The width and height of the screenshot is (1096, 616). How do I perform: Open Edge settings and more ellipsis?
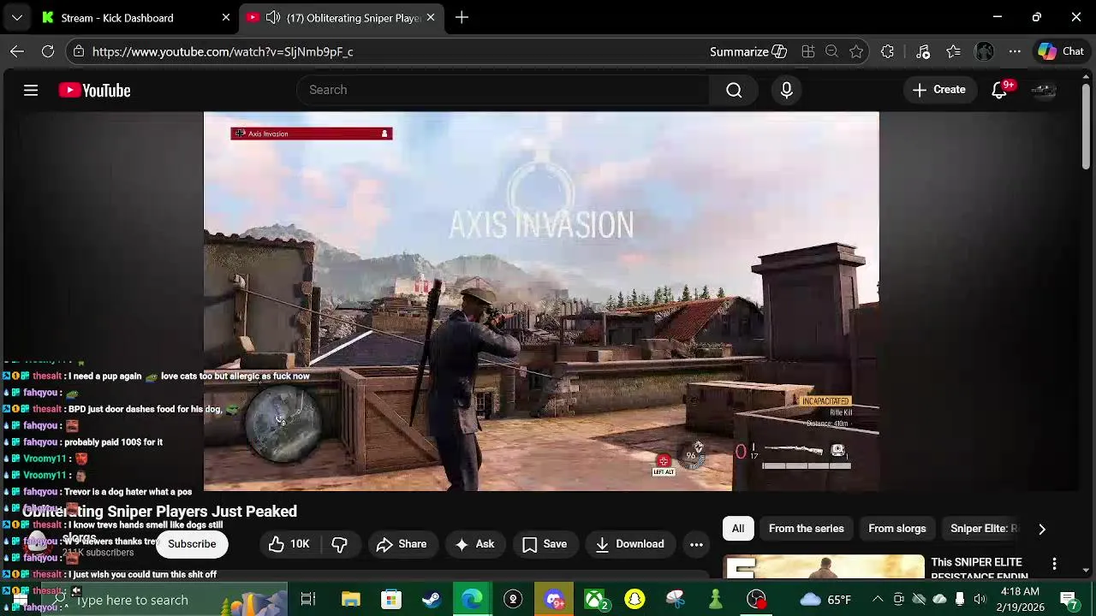click(1015, 51)
